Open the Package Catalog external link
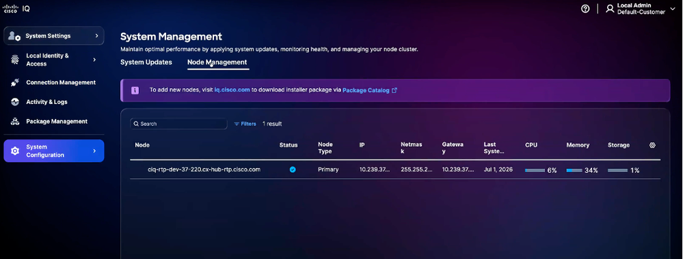The image size is (683, 259). coord(369,90)
